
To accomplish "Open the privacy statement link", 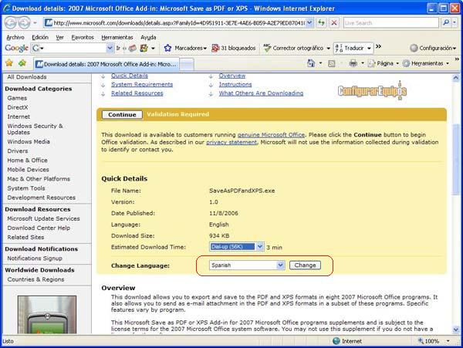I will tap(231, 142).
